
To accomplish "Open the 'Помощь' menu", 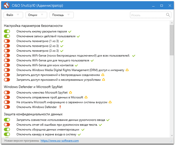I will coord(62,15).
